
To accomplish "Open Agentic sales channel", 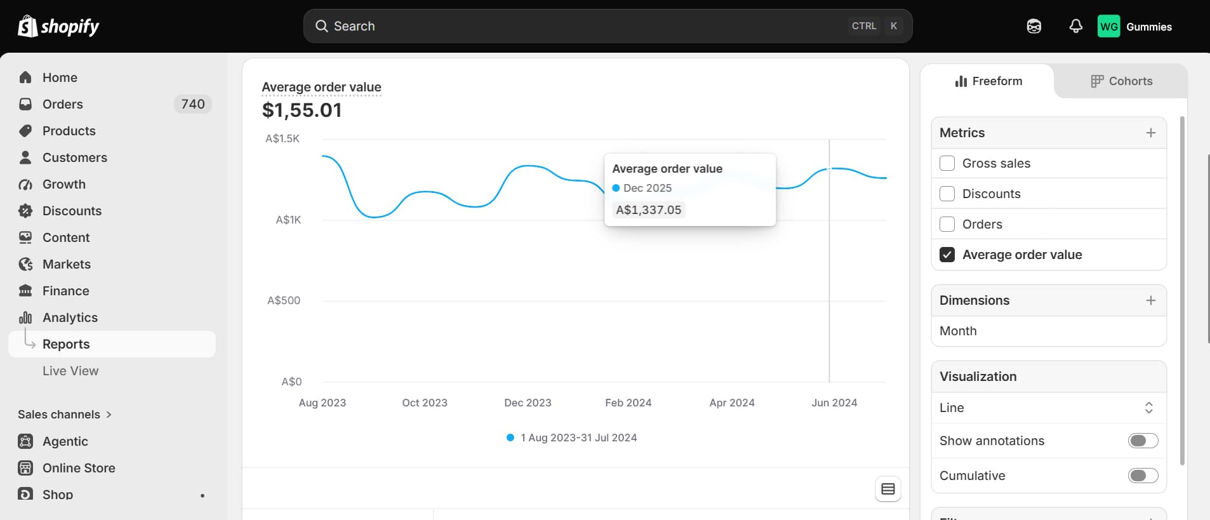I will pyautogui.click(x=65, y=441).
